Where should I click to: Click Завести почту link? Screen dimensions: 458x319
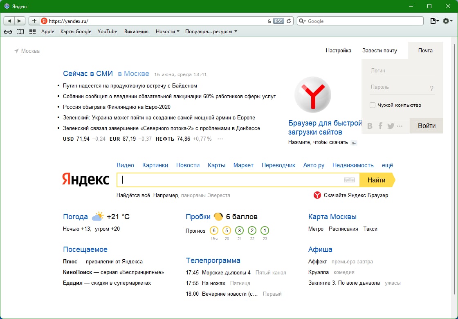pos(379,51)
